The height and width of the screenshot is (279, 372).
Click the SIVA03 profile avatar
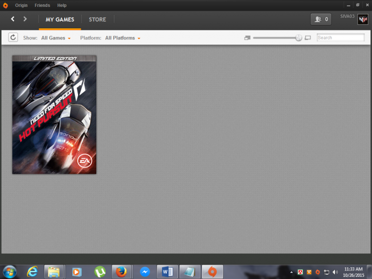pos(362,20)
